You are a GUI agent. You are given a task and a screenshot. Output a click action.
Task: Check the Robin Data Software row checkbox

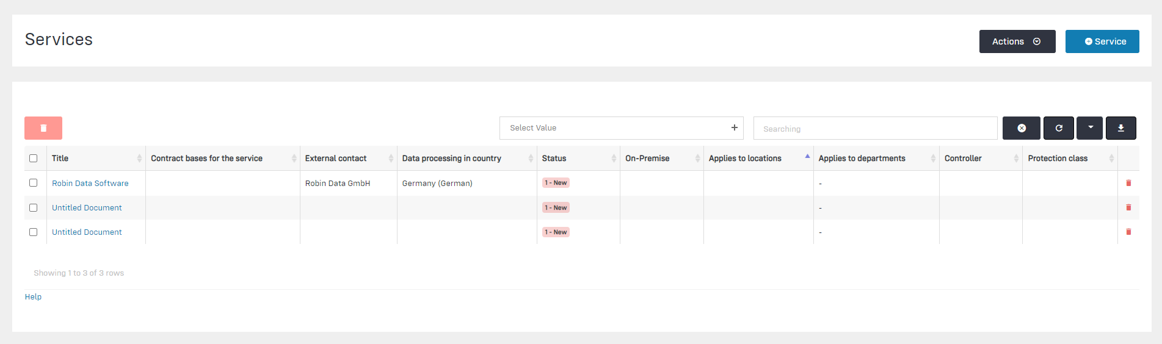(x=34, y=183)
